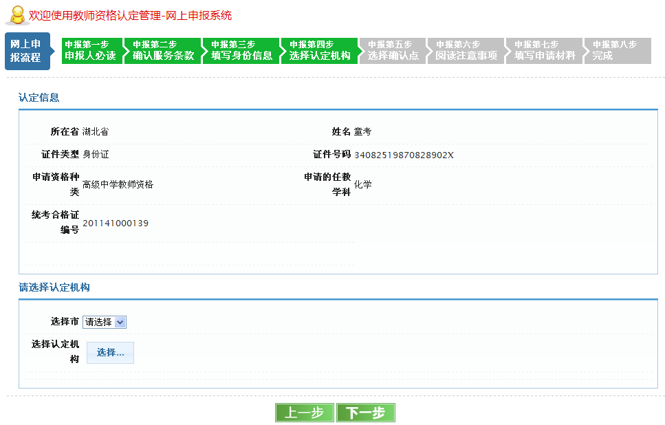Click the 网上申报流程 flow label
The image size is (665, 425).
25,51
